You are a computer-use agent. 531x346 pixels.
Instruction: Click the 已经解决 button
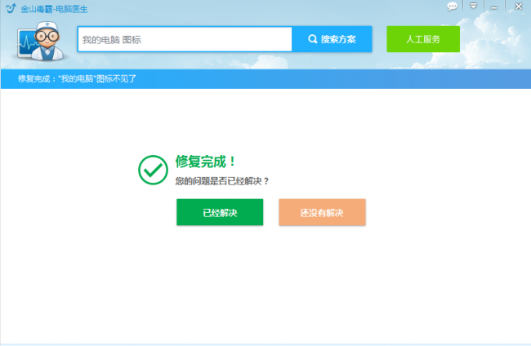[220, 212]
